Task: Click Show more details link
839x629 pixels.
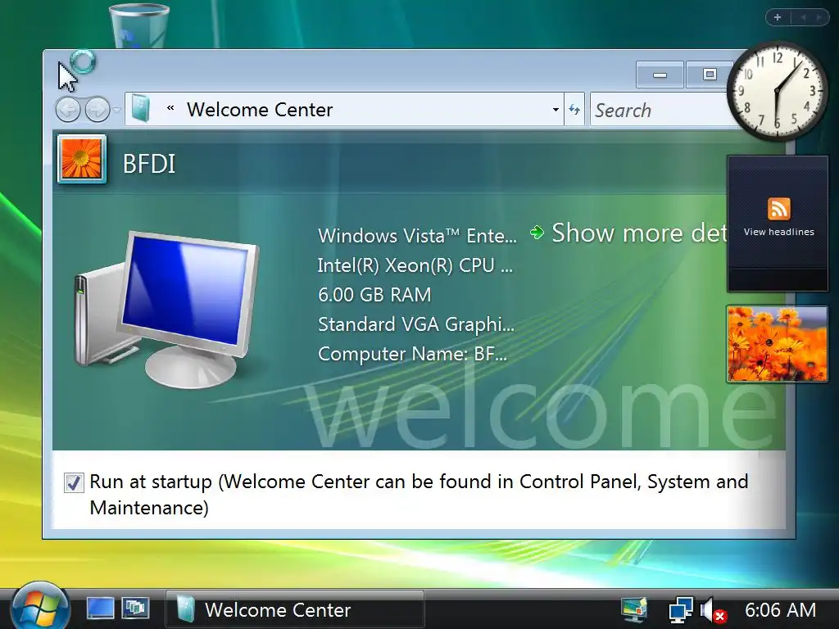Action: 639,233
